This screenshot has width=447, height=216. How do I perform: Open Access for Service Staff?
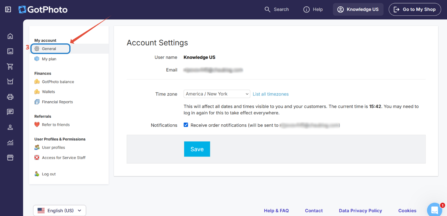point(60,158)
